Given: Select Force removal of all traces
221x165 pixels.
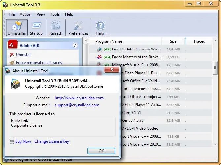Looking at the screenshot, I should pyautogui.click(x=39, y=62).
